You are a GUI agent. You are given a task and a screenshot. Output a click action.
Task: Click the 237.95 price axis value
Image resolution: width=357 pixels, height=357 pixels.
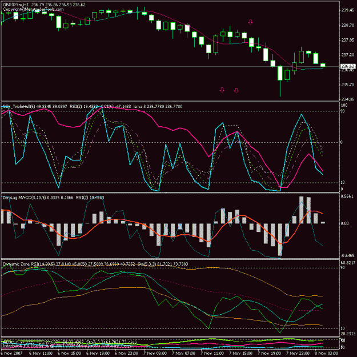pyautogui.click(x=347, y=40)
